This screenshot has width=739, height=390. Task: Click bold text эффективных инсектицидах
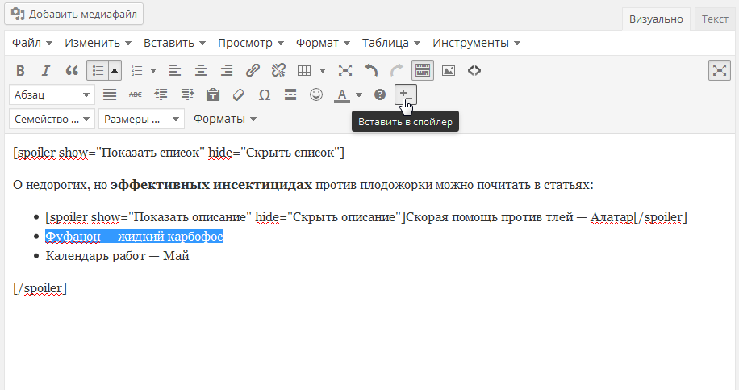pos(211,184)
